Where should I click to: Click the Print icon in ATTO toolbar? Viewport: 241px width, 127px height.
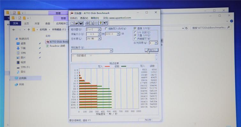point(87,23)
